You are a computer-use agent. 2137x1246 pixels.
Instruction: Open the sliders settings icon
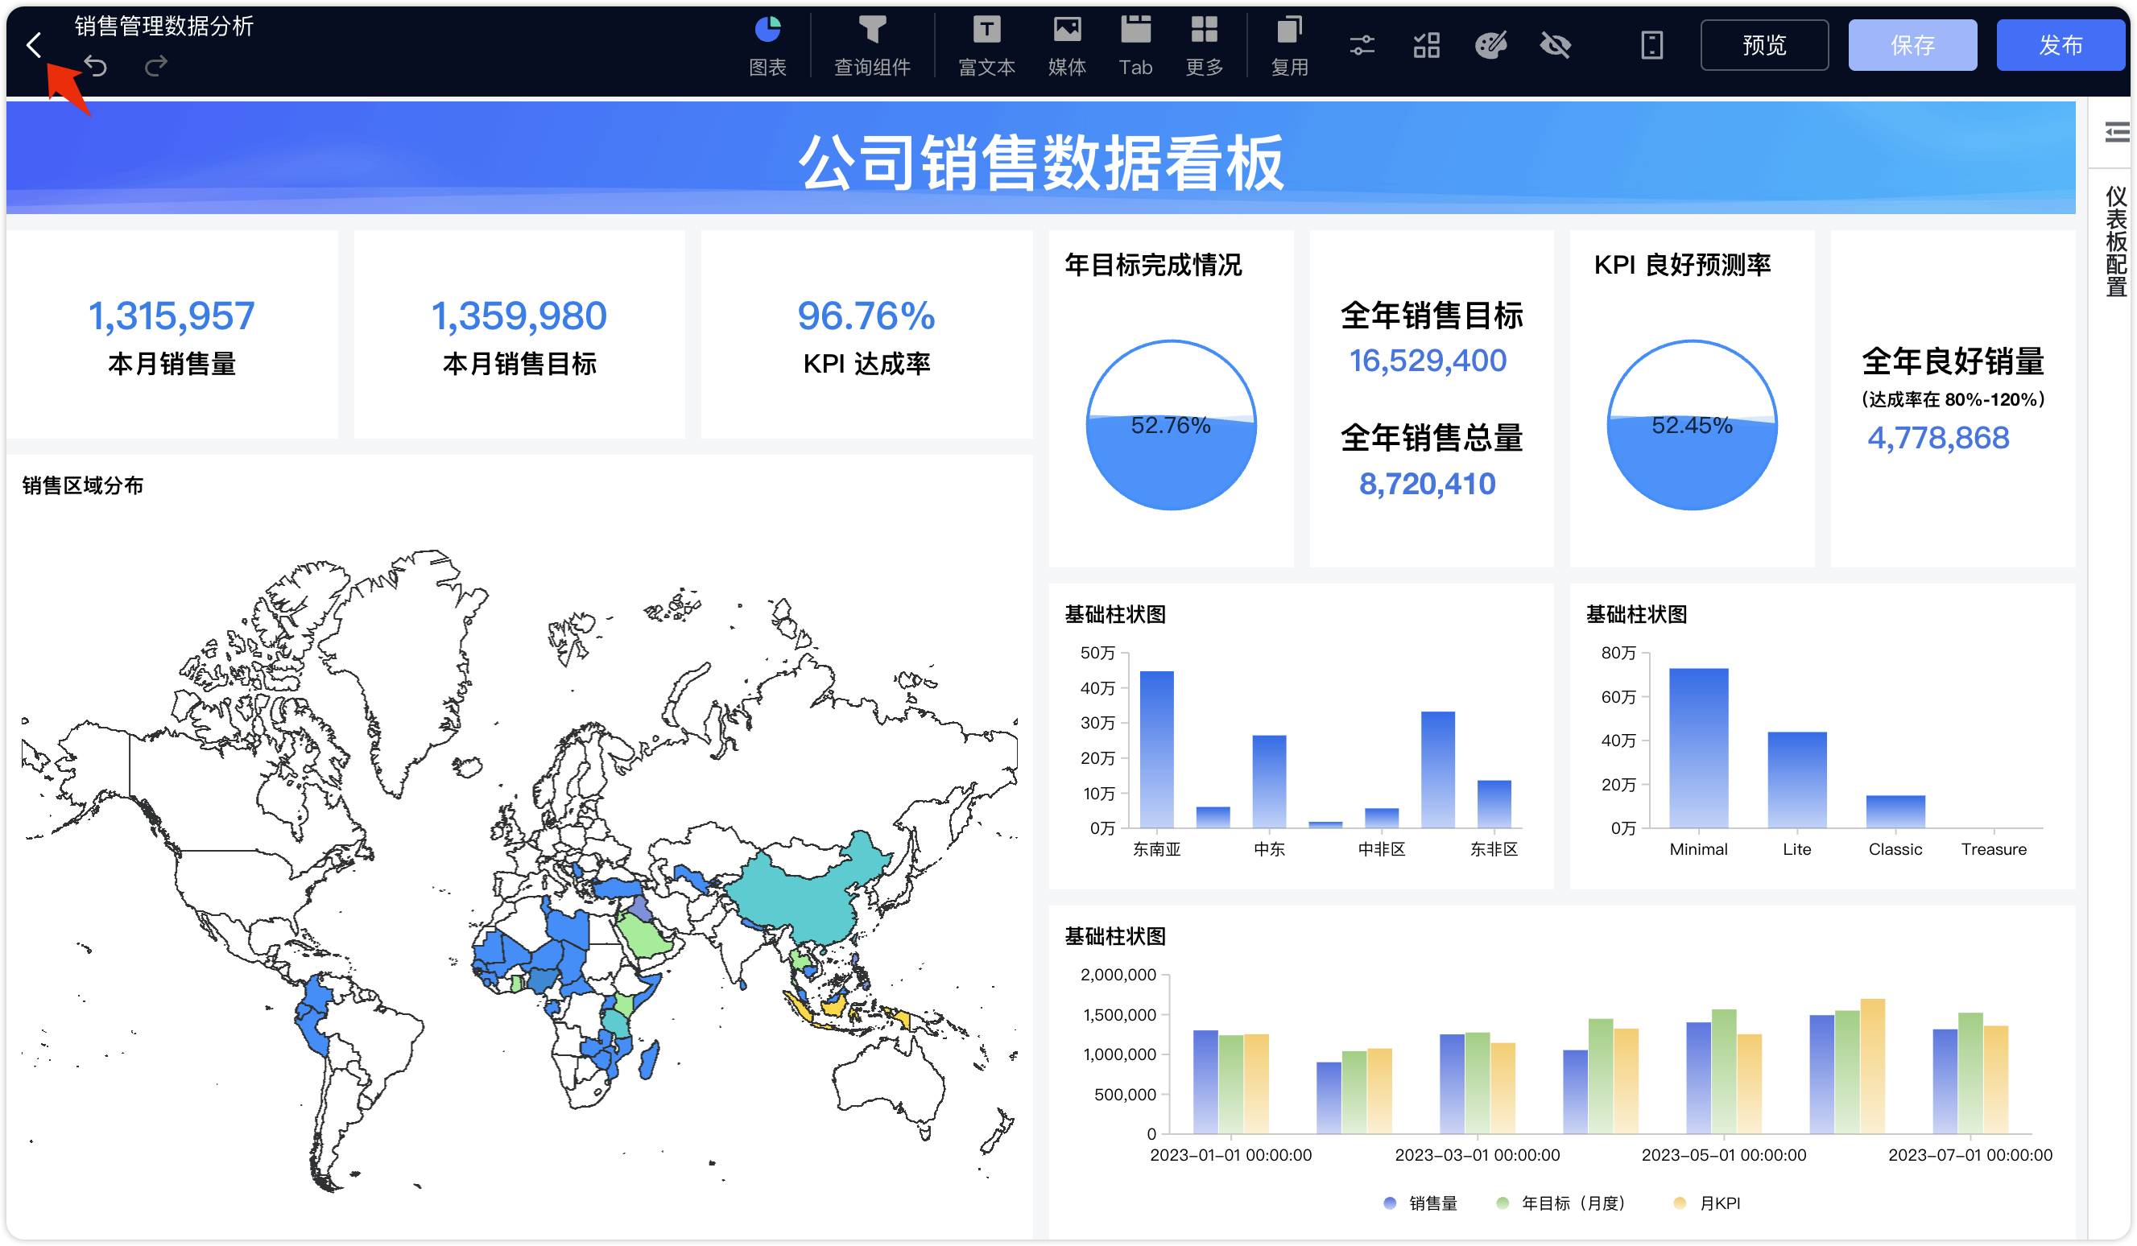(1362, 45)
